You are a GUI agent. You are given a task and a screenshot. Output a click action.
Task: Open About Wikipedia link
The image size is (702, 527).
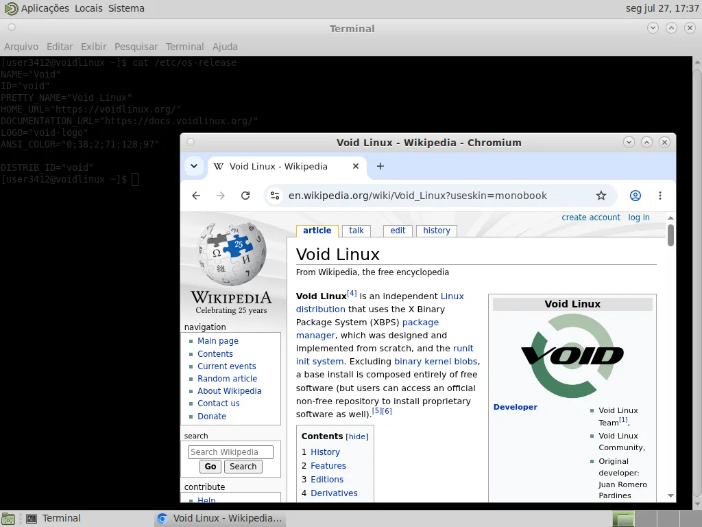[x=230, y=390]
